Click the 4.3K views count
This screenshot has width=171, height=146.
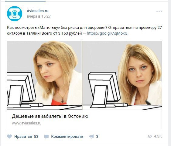pyautogui.click(x=158, y=136)
